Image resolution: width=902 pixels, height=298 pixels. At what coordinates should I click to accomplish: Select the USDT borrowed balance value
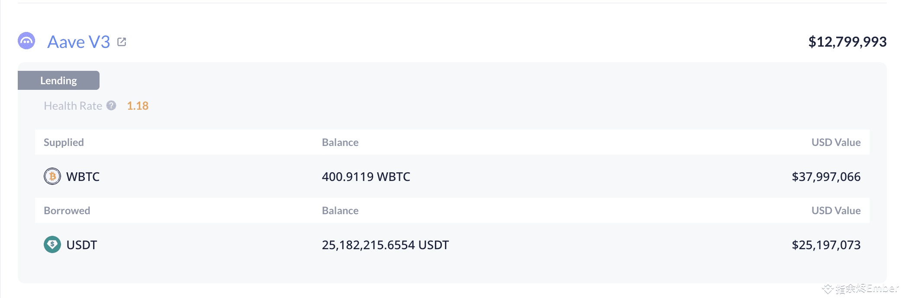tap(386, 244)
